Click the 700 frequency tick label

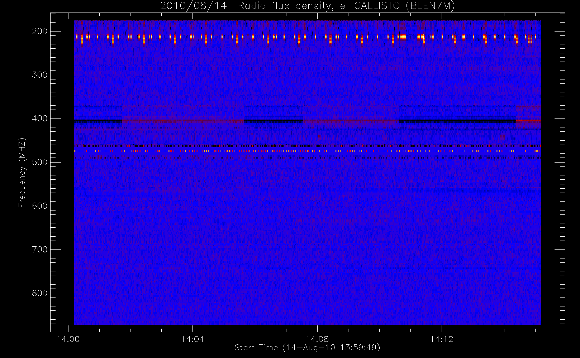(x=40, y=250)
